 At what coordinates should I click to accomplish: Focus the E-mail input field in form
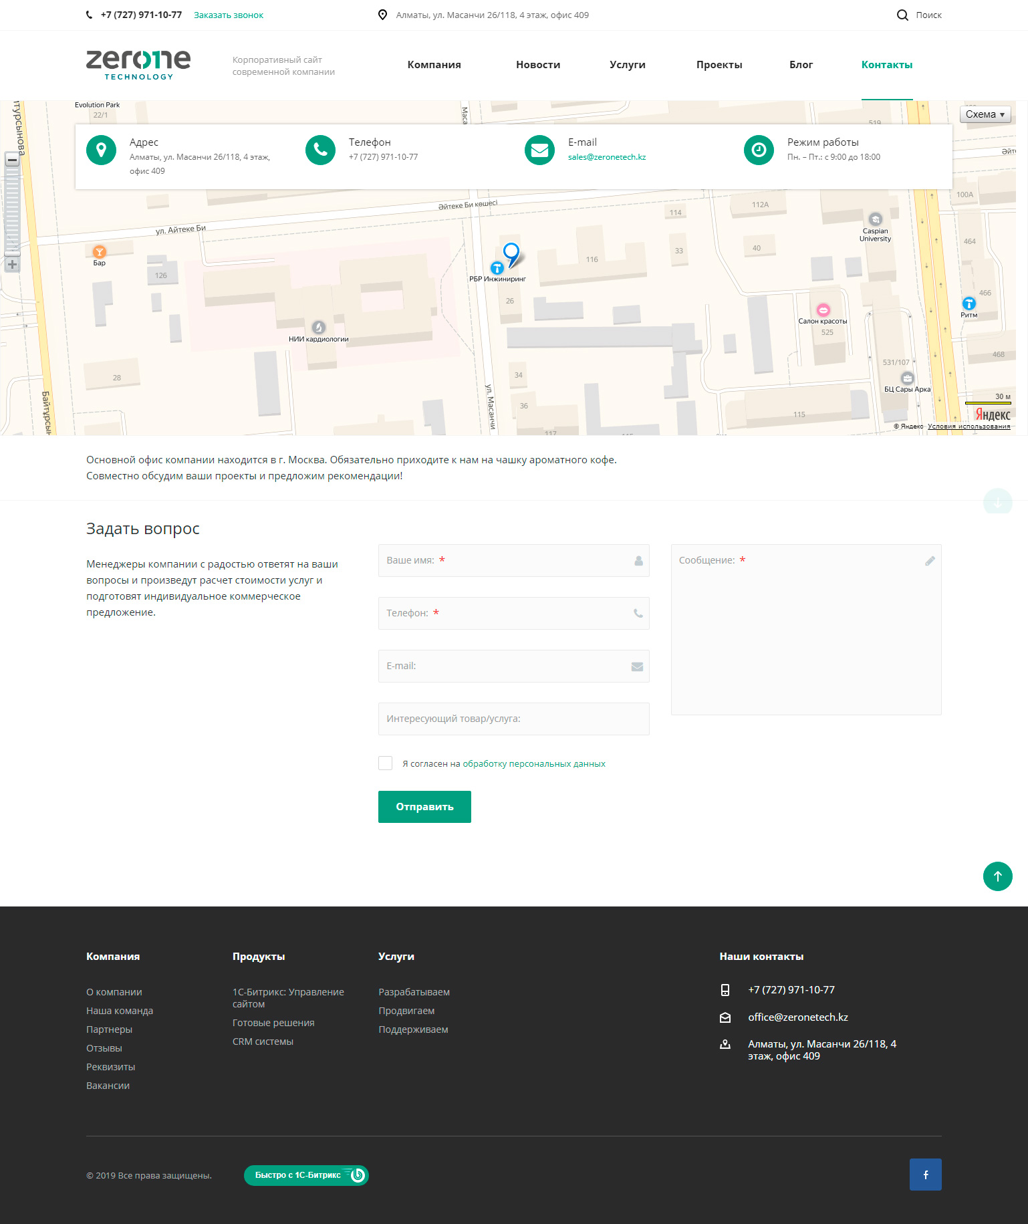click(x=514, y=666)
